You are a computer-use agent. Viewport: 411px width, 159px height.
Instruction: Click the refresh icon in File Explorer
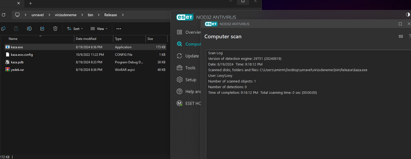4,15
